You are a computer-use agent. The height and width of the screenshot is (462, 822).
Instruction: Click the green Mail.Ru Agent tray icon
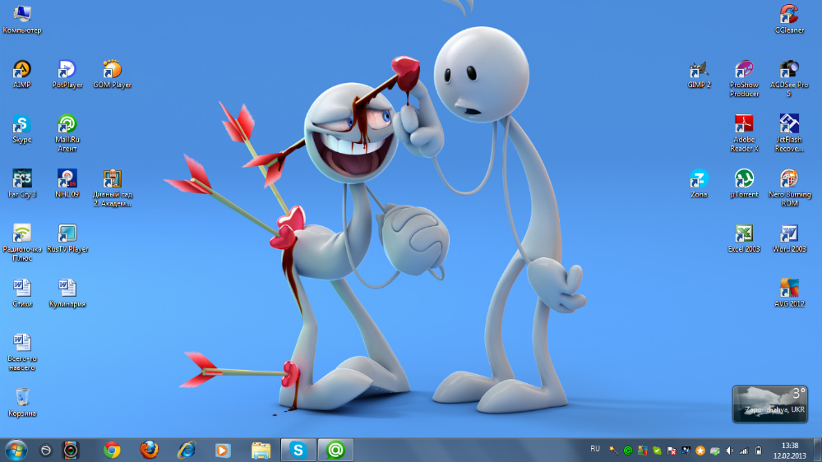(x=628, y=450)
